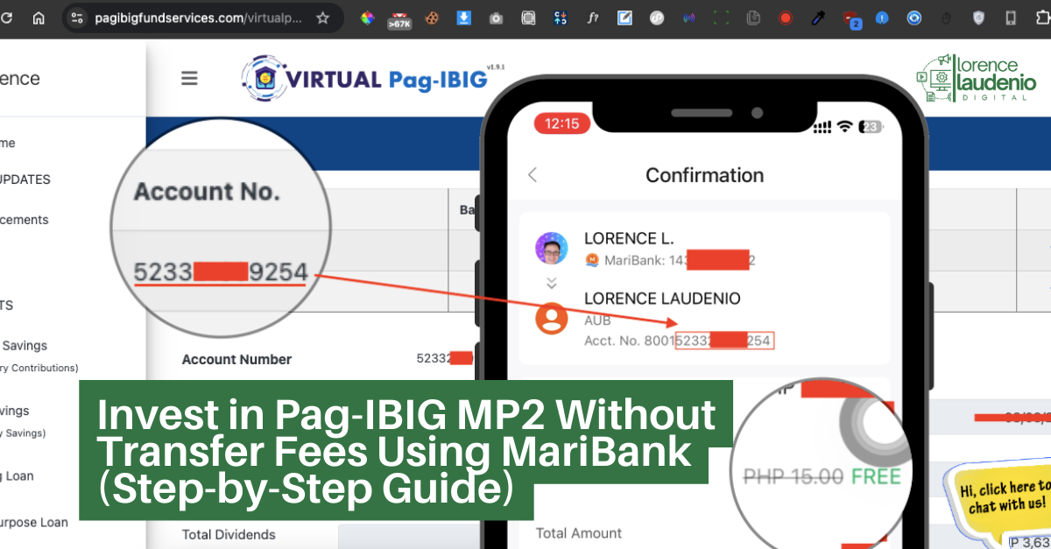Open the extensions puzzle piece menu
This screenshot has height=549, width=1051.
click(1043, 18)
